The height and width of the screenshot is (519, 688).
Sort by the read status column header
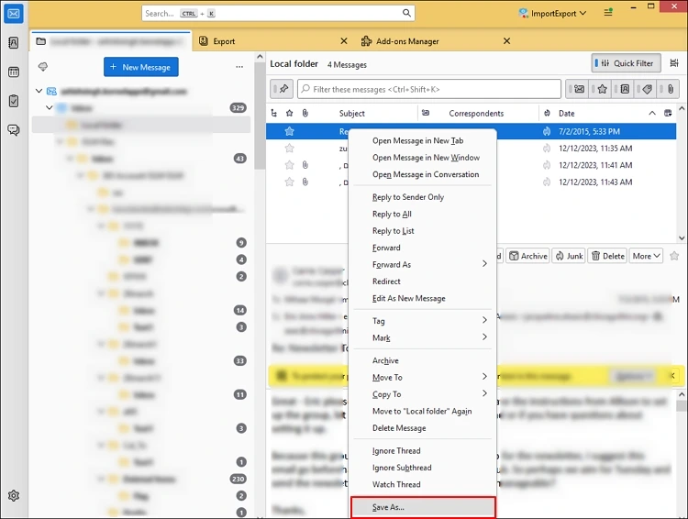pos(426,113)
